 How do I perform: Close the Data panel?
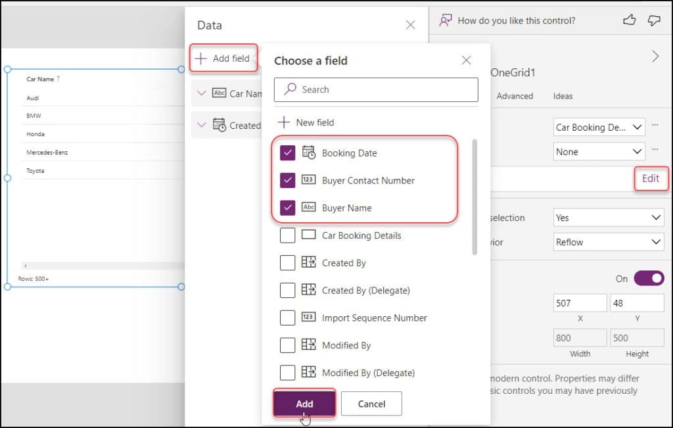click(410, 25)
